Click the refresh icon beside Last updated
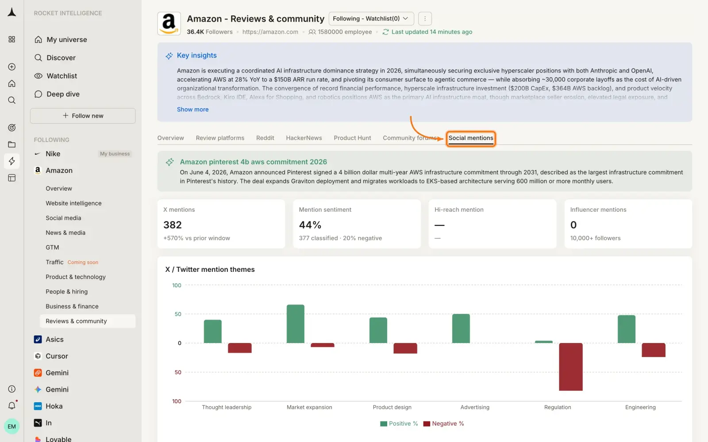This screenshot has height=442, width=708. pyautogui.click(x=385, y=32)
